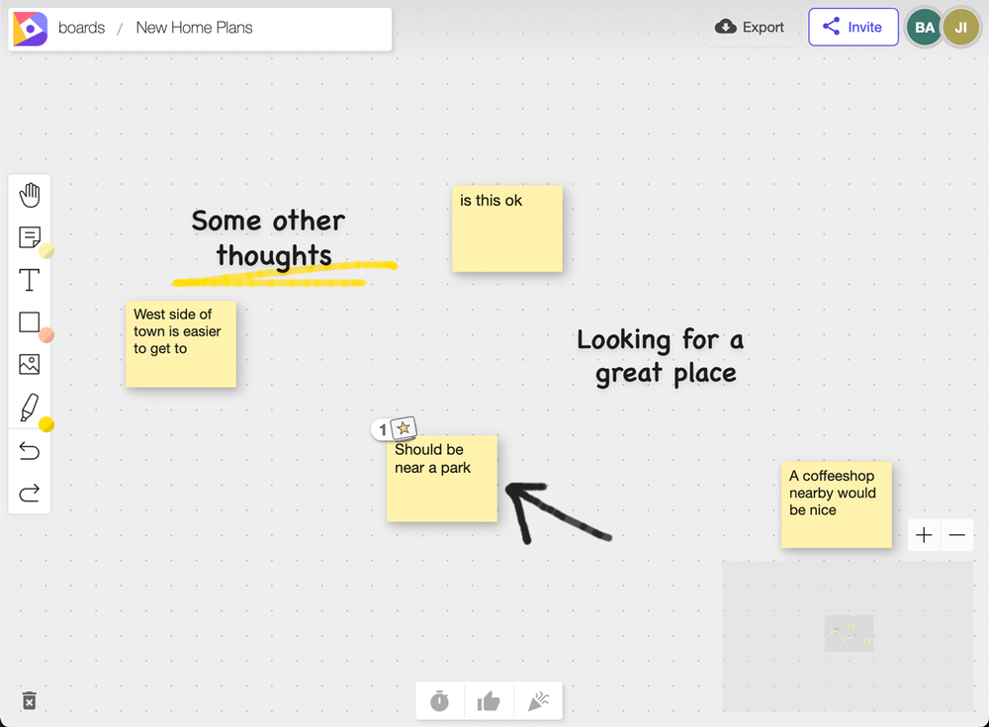Go to boards breadcrumb link
Viewport: 989px width, 727px height.
pyautogui.click(x=81, y=28)
